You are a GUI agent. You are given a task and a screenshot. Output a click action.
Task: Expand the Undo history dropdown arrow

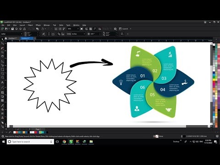click(x=45, y=29)
